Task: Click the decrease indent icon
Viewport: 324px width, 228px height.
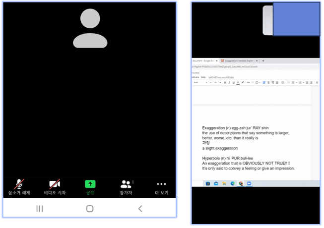Action: point(307,83)
